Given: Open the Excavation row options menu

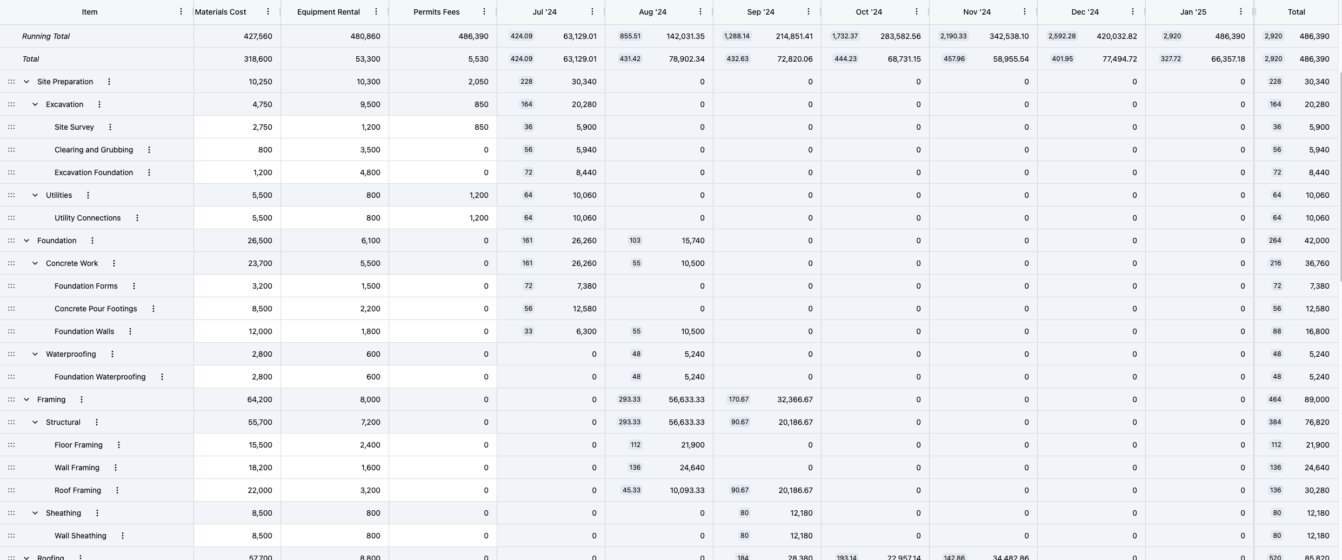Looking at the screenshot, I should tap(99, 104).
